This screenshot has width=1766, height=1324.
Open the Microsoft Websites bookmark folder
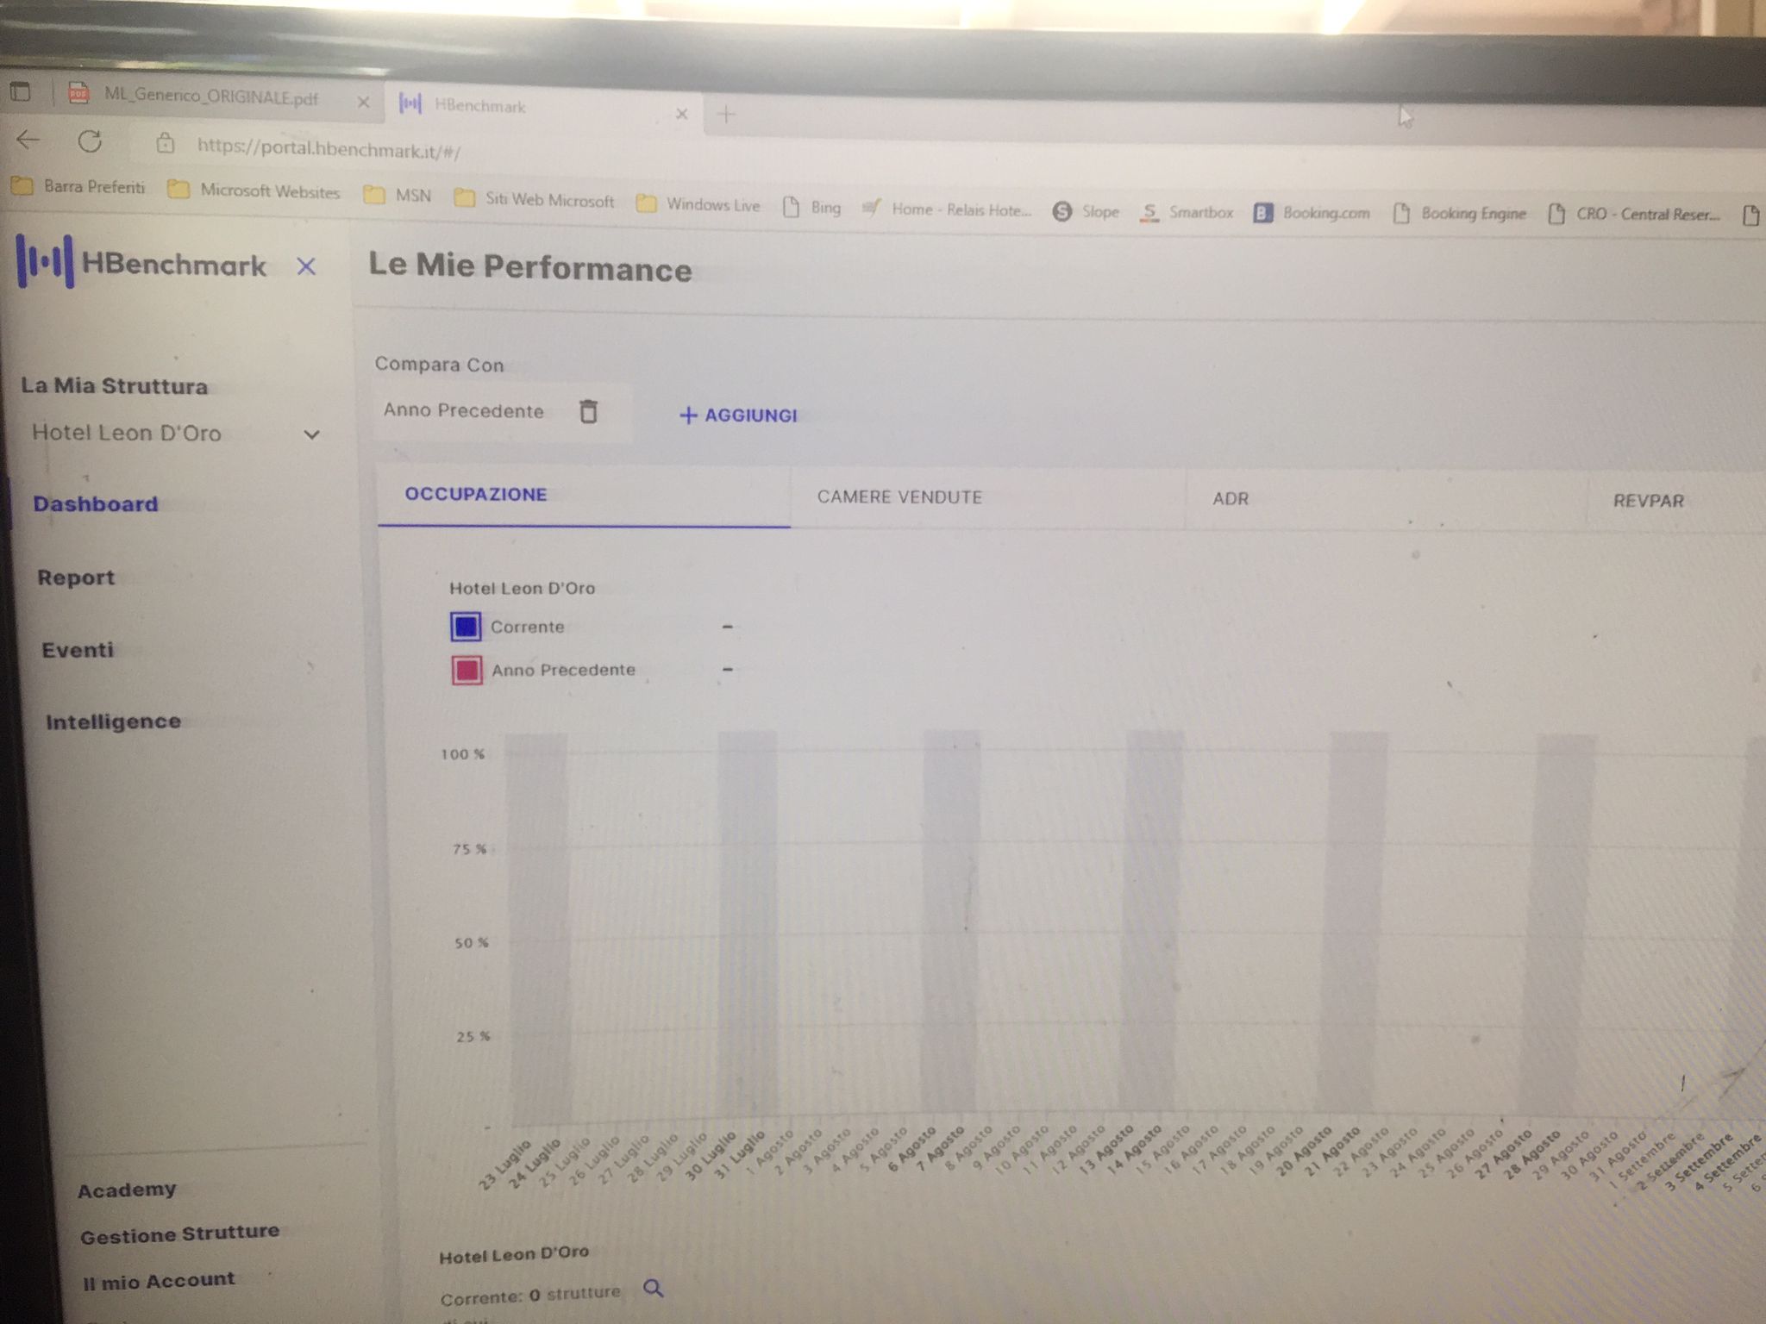tap(254, 190)
